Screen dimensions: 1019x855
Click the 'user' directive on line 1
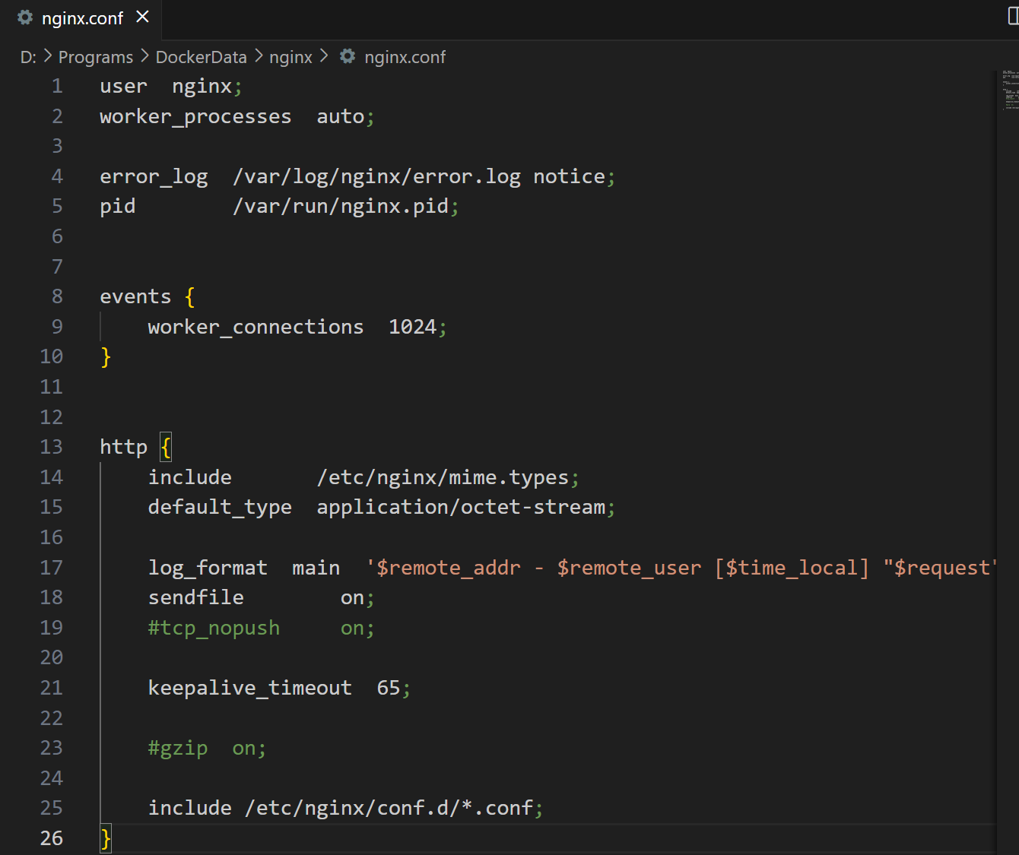coord(123,87)
